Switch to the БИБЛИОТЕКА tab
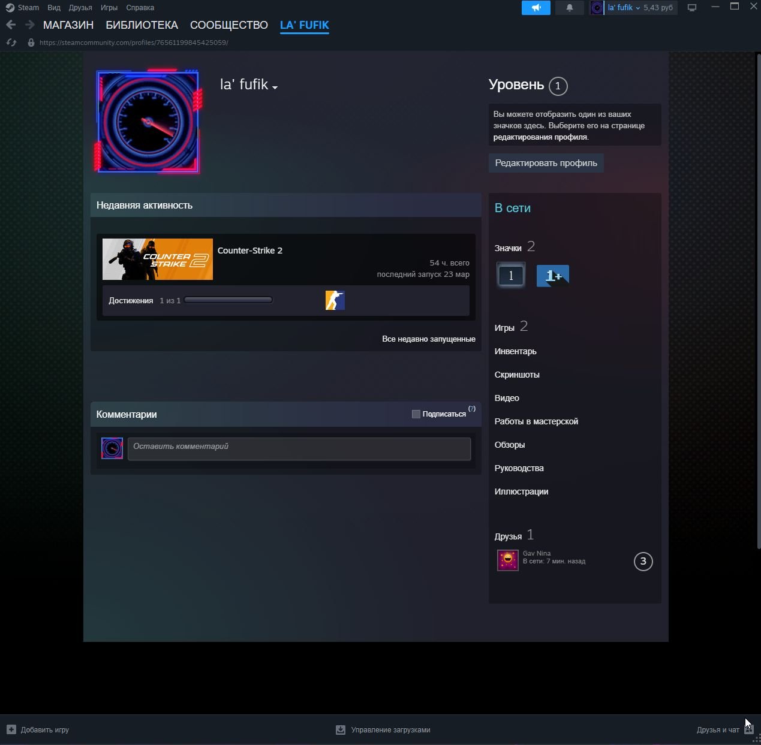The height and width of the screenshot is (745, 761). click(x=142, y=25)
